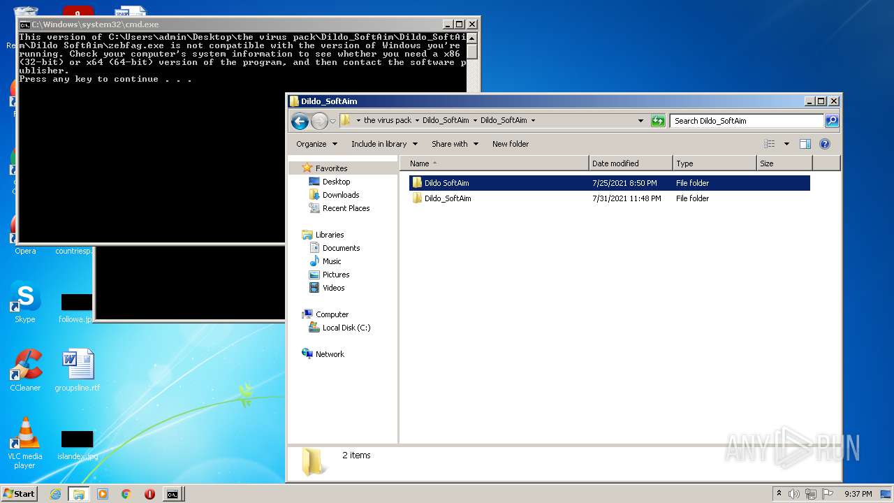Sort by the Date modified column header
894x503 pixels.
(631, 163)
